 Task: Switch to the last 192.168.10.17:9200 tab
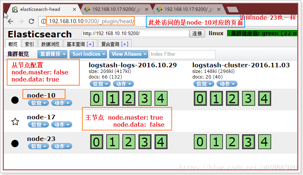[x=189, y=9]
